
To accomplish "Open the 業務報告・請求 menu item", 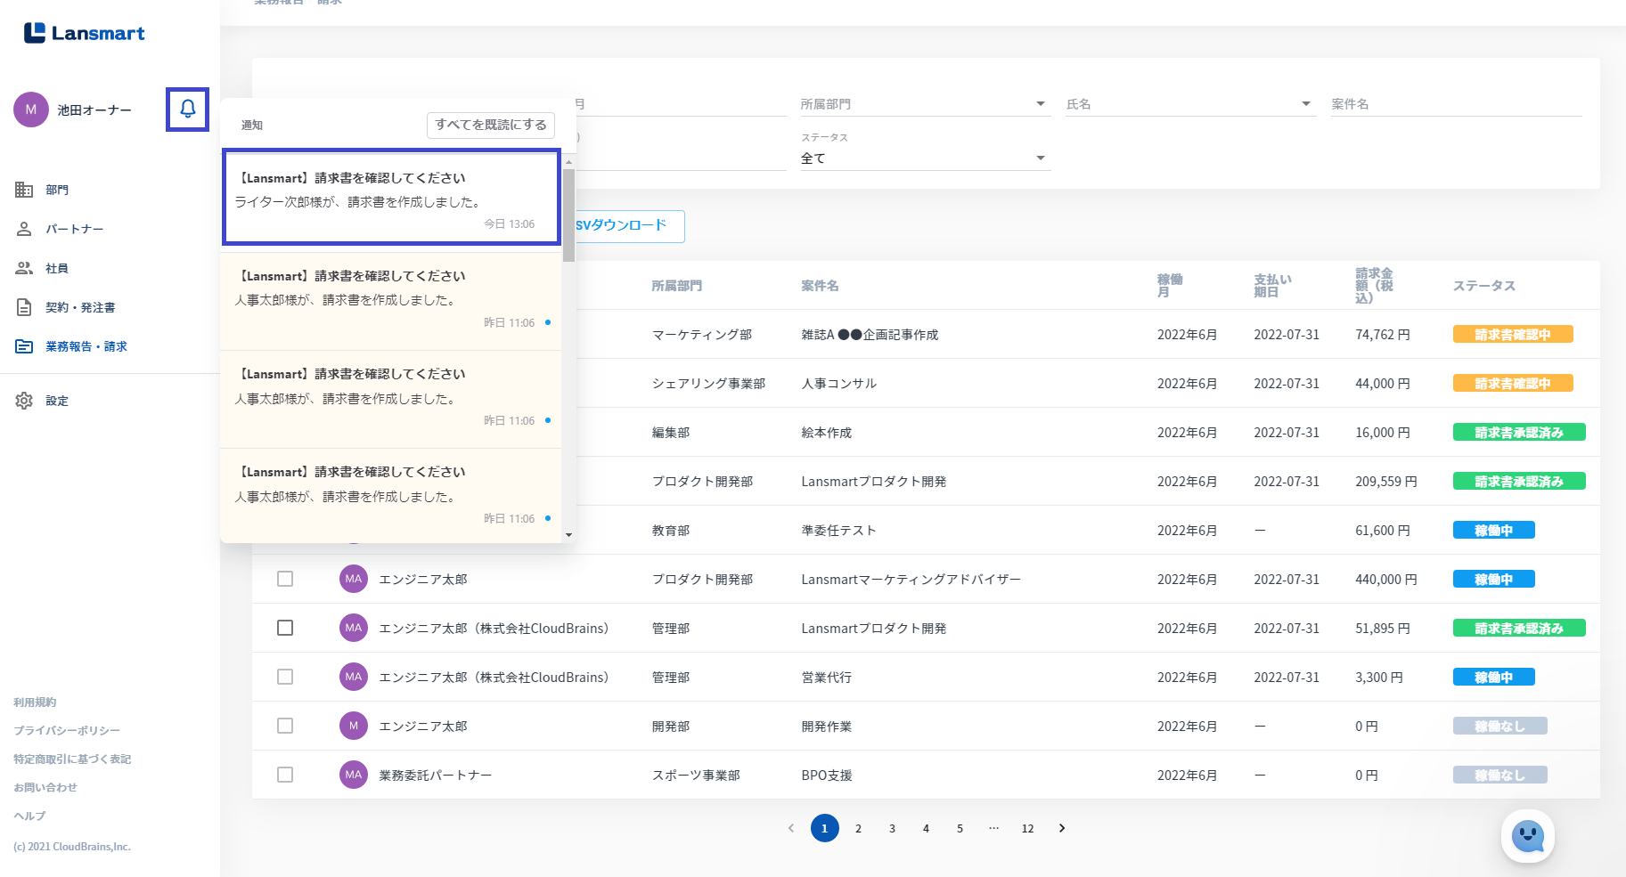I will pyautogui.click(x=86, y=346).
